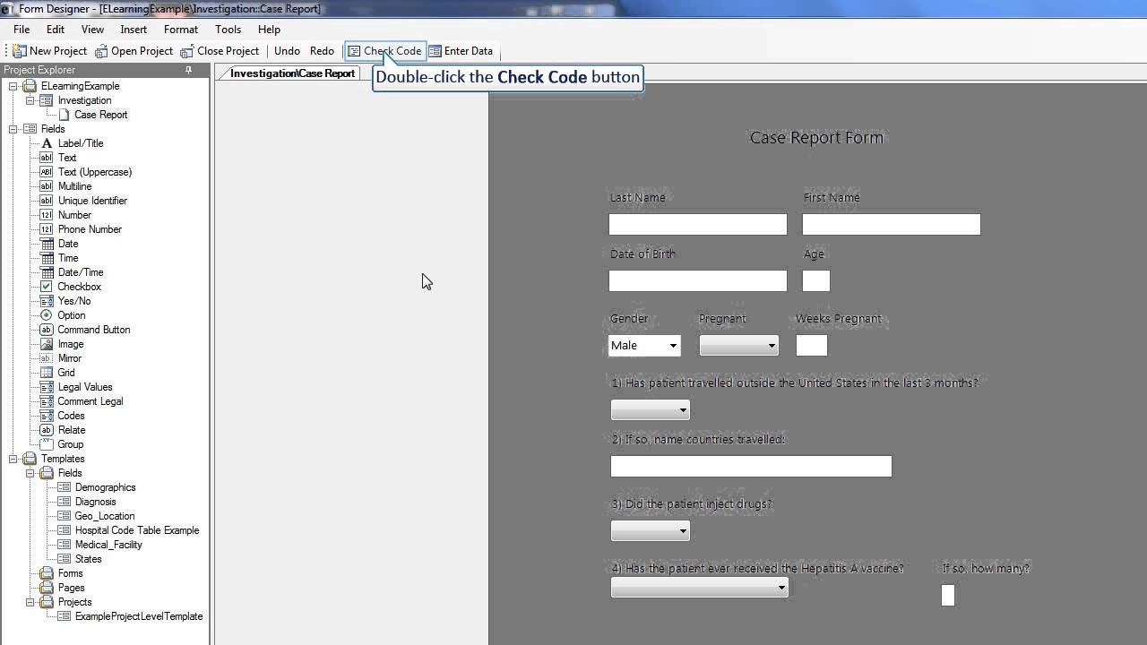Select the Relate field icon
Image resolution: width=1147 pixels, height=645 pixels.
coord(47,430)
